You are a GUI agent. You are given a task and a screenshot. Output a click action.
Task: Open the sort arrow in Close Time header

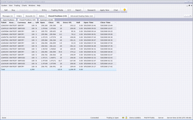[x=115, y=23]
